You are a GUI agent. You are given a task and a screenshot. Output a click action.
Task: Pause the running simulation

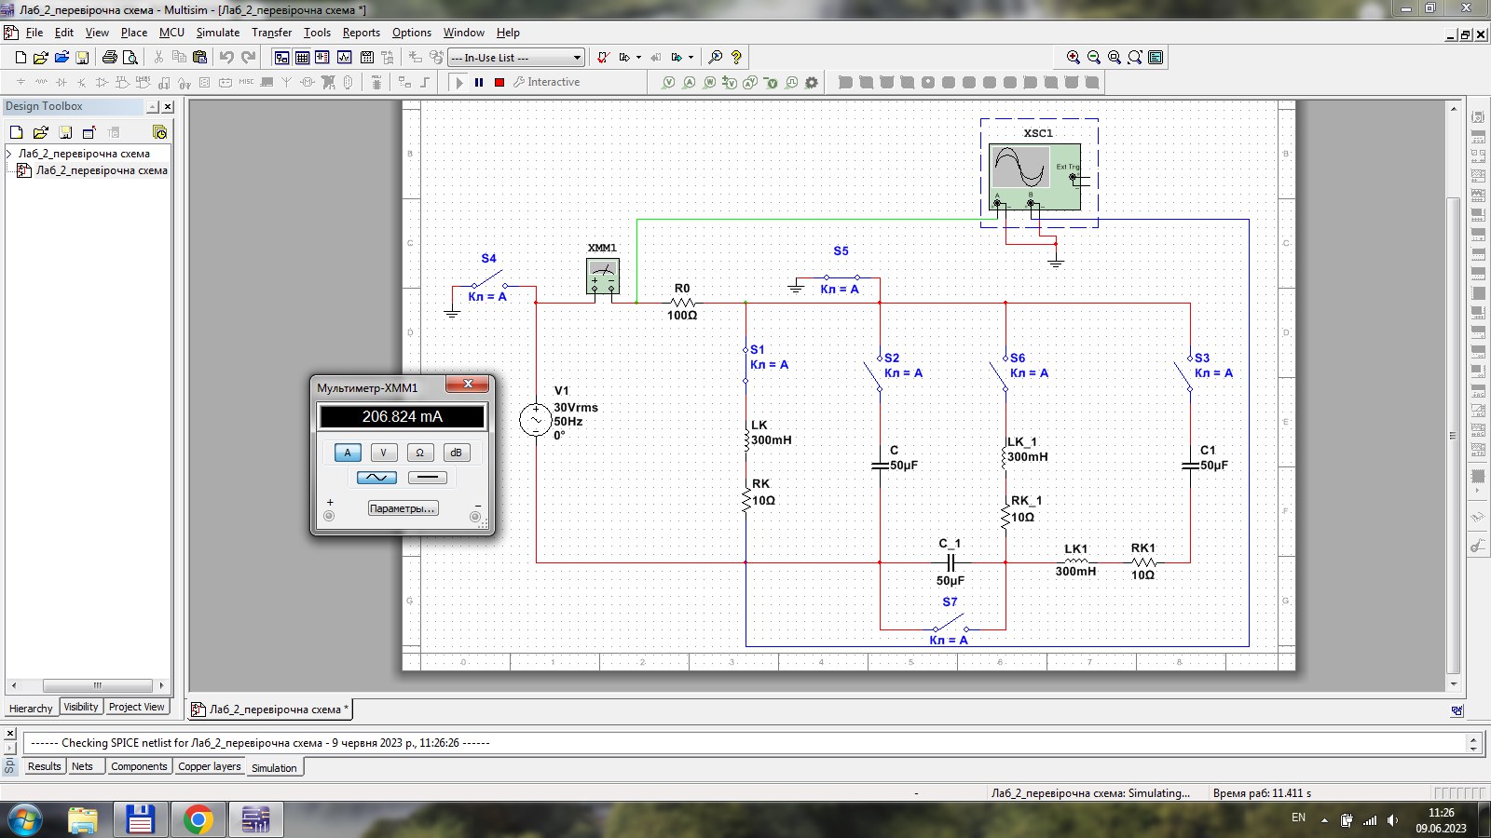pyautogui.click(x=479, y=82)
